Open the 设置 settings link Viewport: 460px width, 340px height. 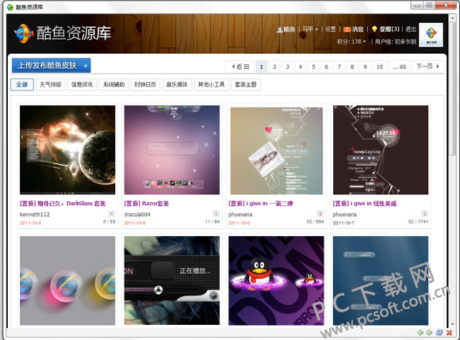(x=331, y=29)
